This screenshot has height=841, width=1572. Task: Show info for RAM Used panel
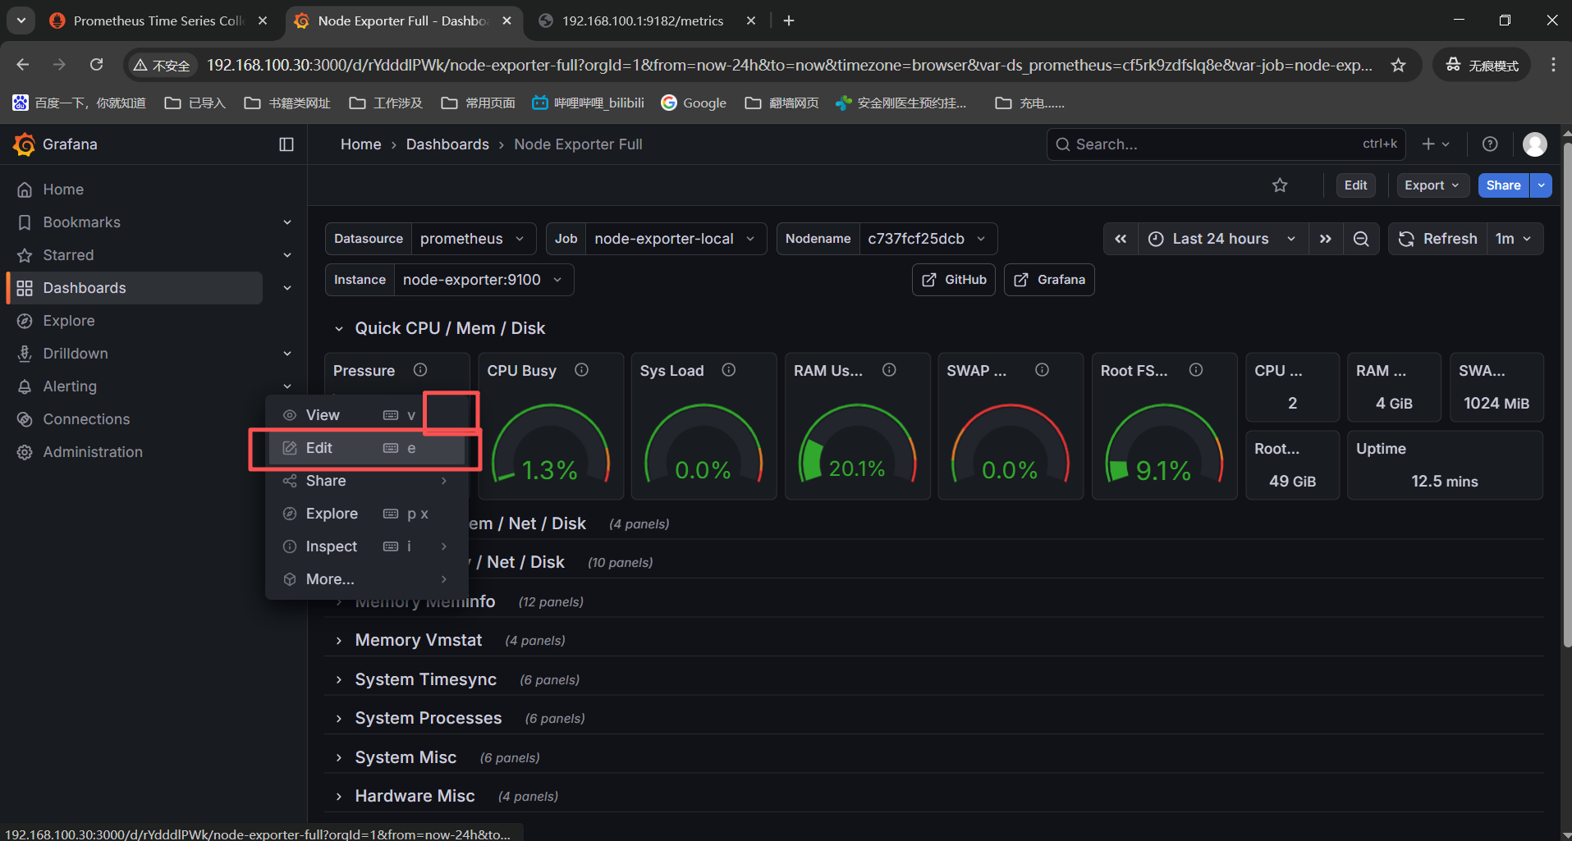[889, 370]
